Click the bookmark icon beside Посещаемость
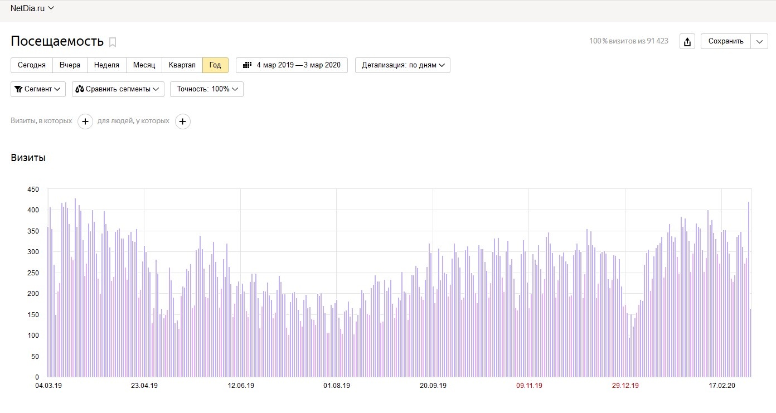 [113, 42]
